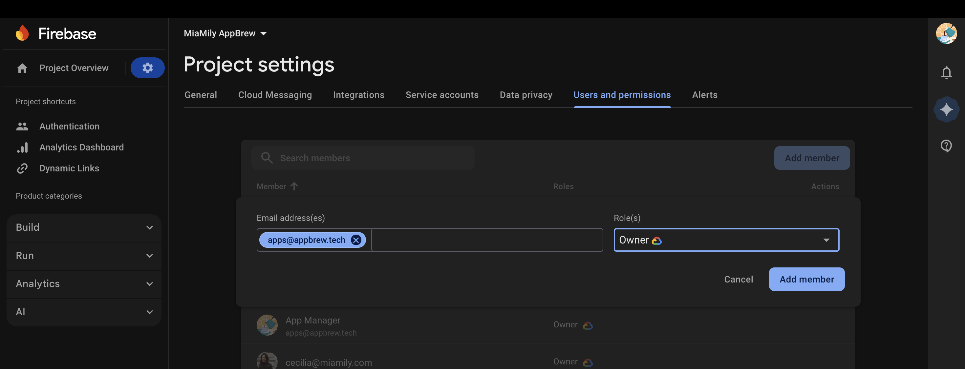Image resolution: width=965 pixels, height=369 pixels.
Task: Open help question mark icon
Action: 946,146
